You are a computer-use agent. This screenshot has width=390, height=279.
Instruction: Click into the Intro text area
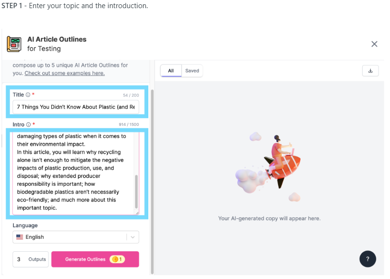[x=72, y=172]
